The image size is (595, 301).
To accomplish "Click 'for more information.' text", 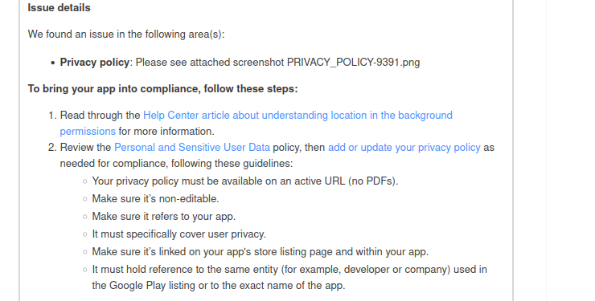I will [x=166, y=132].
